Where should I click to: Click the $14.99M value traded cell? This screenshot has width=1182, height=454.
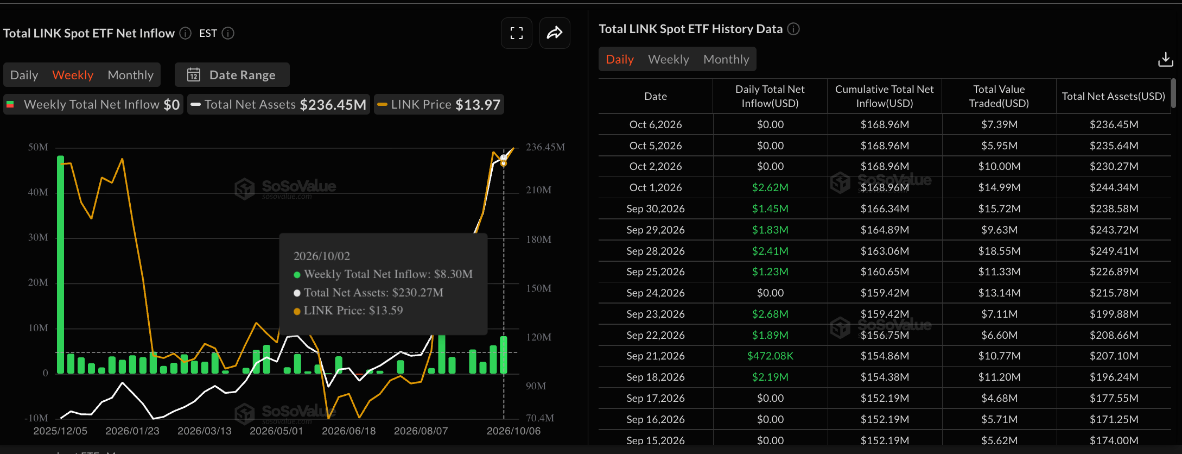[999, 188]
